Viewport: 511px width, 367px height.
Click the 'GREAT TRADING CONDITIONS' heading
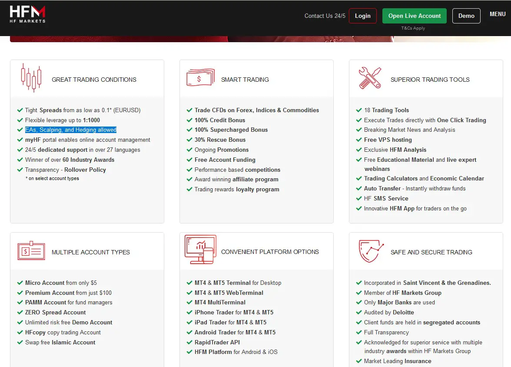[x=94, y=80]
